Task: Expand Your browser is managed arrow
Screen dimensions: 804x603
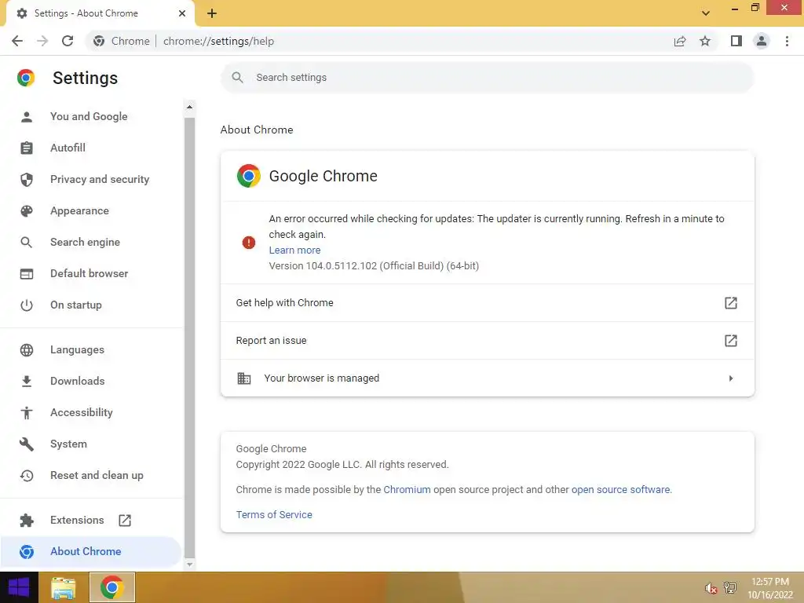Action: tap(731, 378)
